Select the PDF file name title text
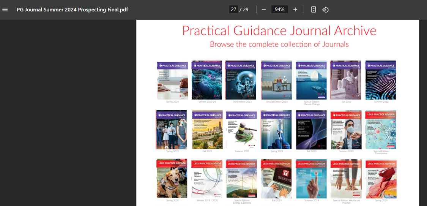This screenshot has width=427, height=206. pos(72,10)
